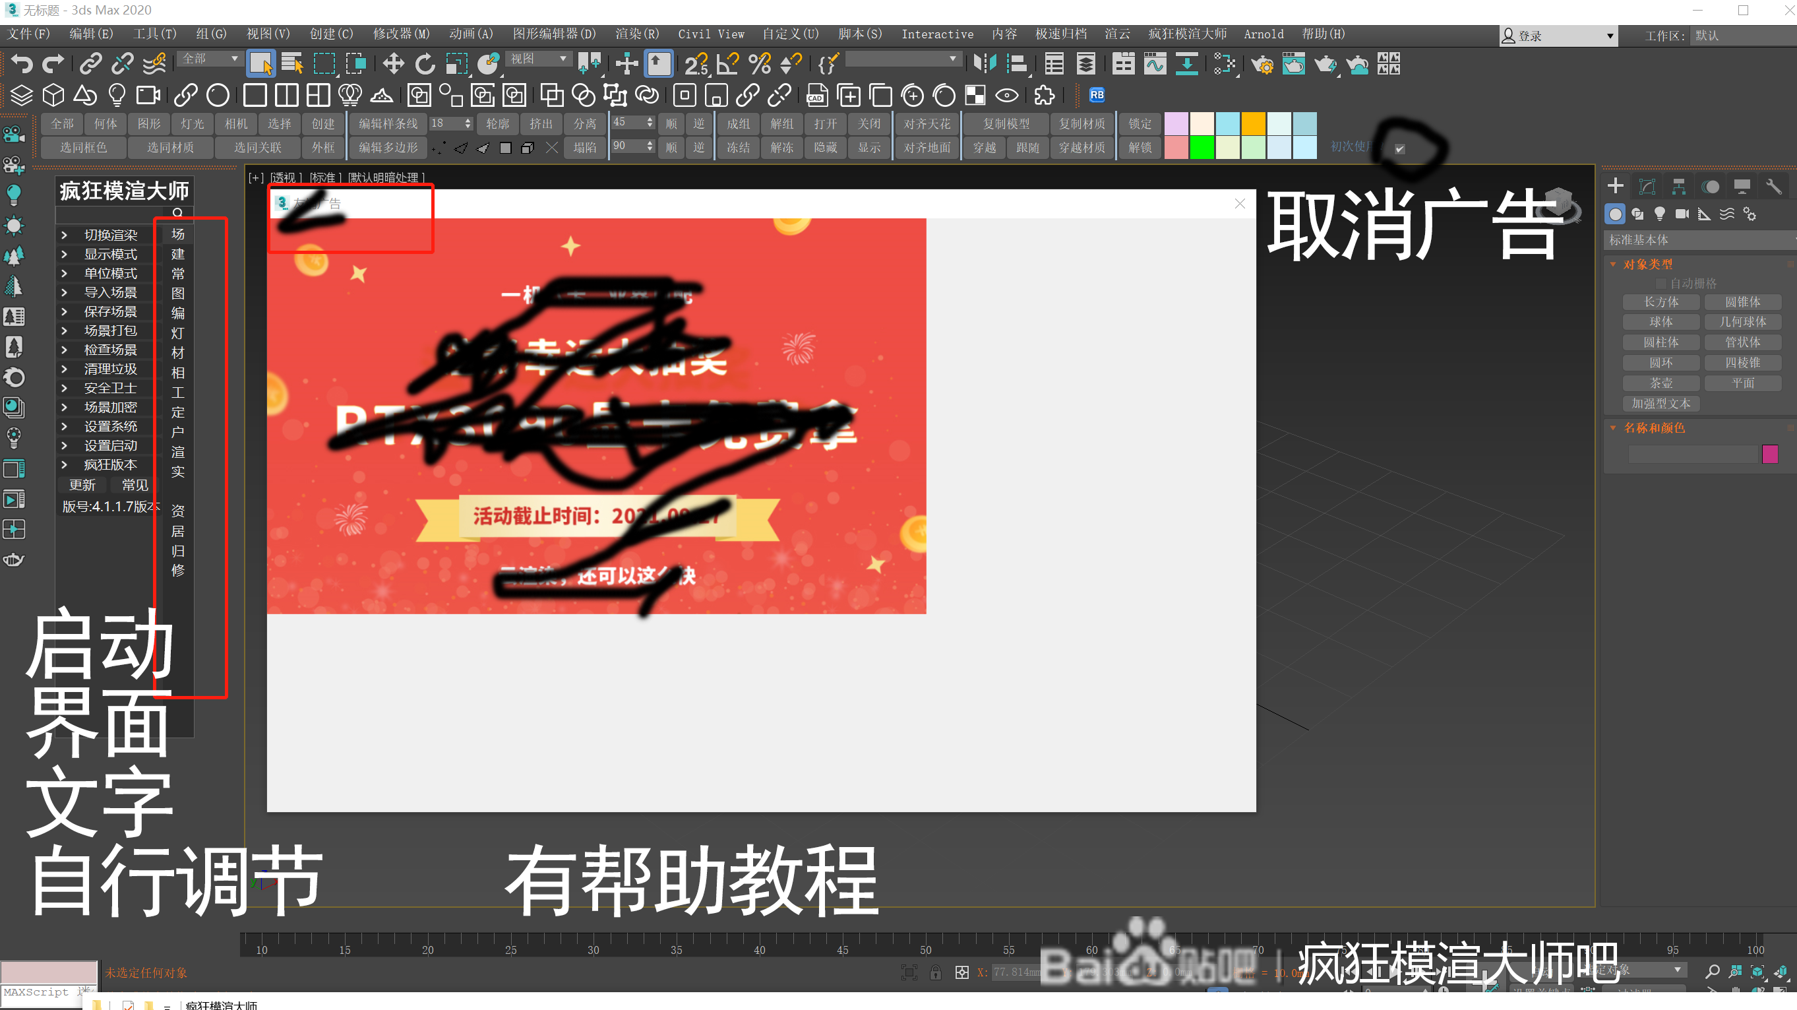1797x1010 pixels.
Task: Open the 脚本(S) menu
Action: [860, 34]
